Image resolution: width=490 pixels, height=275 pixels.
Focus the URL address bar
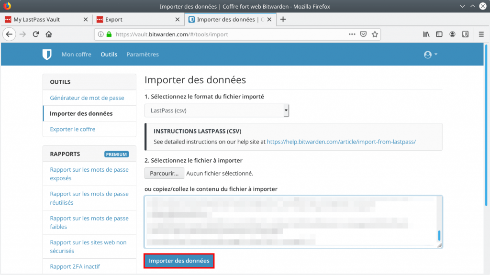point(231,34)
